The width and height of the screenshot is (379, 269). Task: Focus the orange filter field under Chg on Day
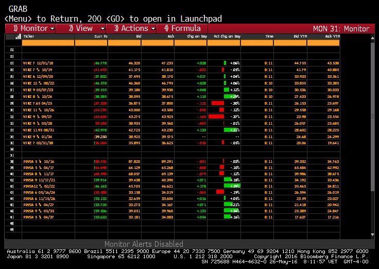pyautogui.click(x=191, y=43)
